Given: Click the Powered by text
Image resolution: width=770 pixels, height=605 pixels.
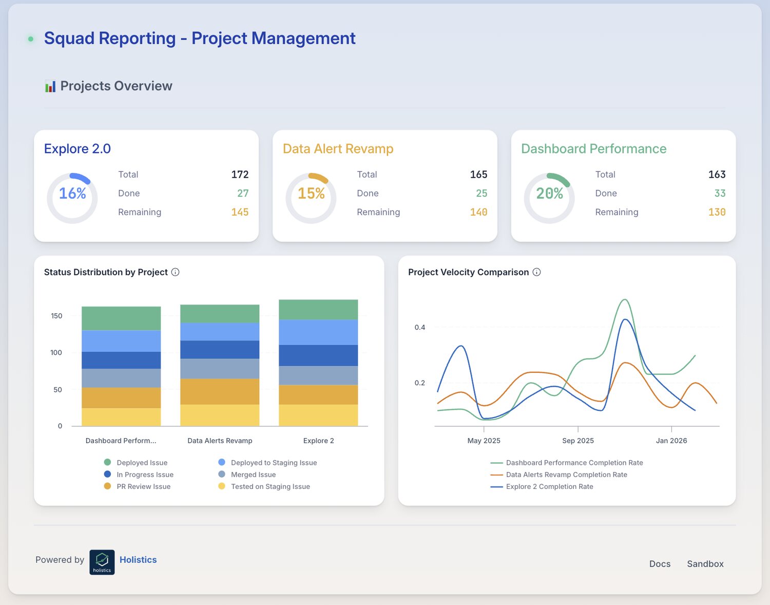Looking at the screenshot, I should pyautogui.click(x=60, y=560).
